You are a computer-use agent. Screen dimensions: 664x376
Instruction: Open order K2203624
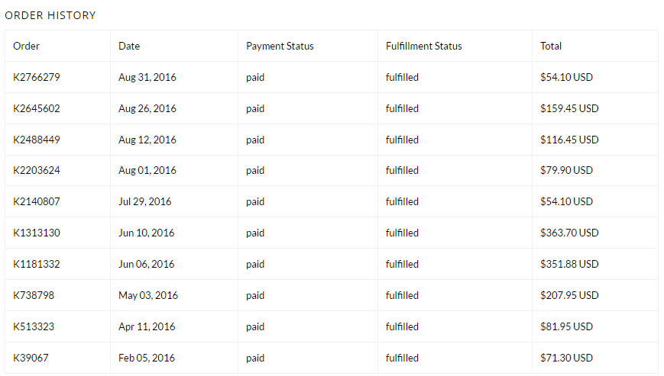[37, 170]
